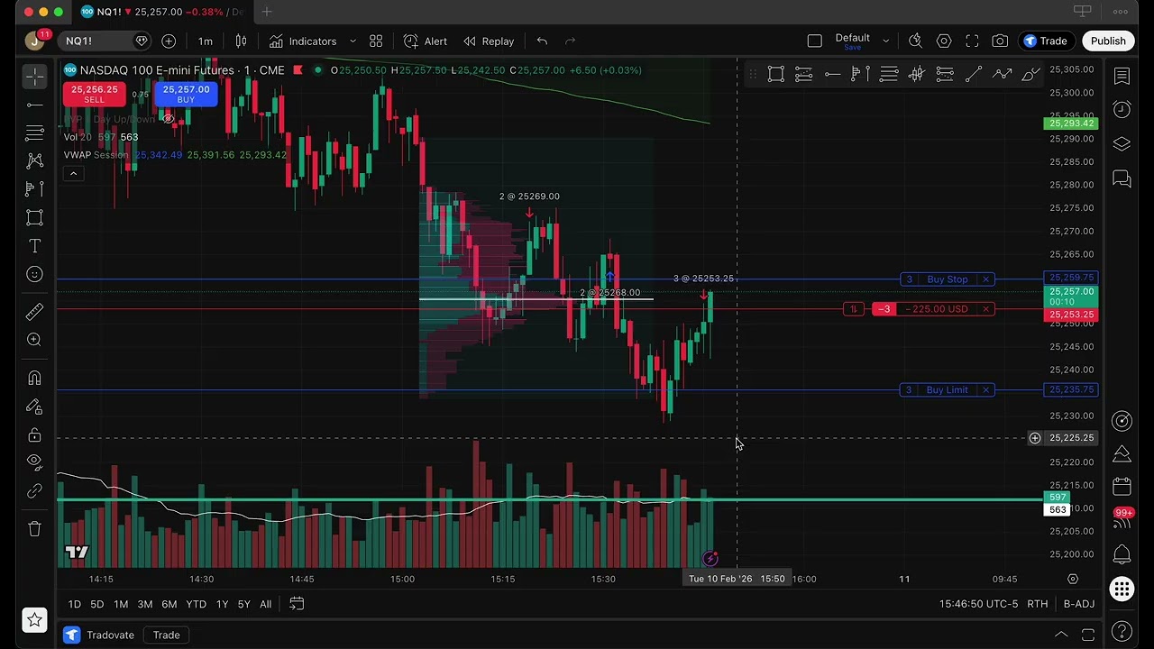Take a chart snapshot with camera
This screenshot has width=1154, height=649.
pos(1000,41)
